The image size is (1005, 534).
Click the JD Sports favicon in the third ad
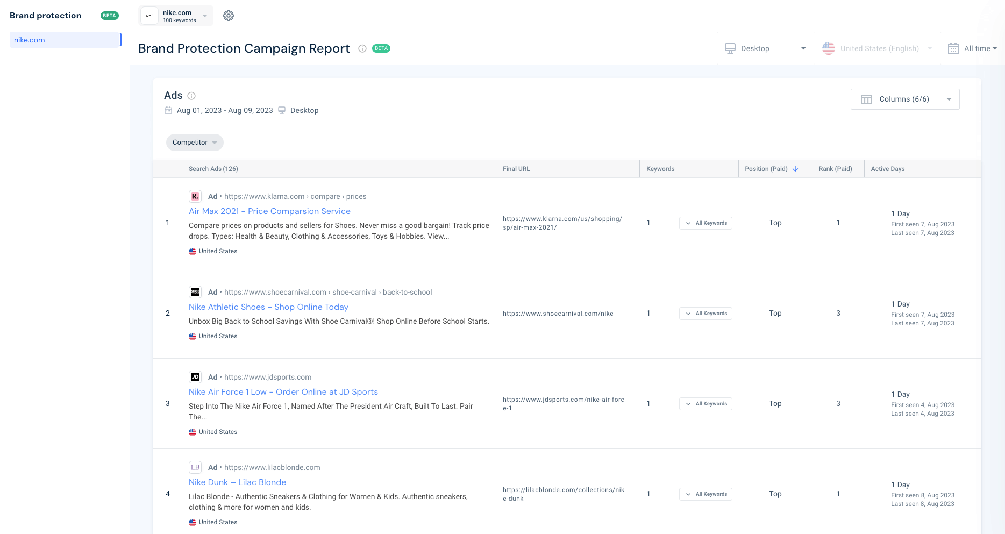point(195,377)
